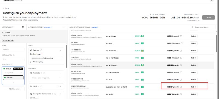Open the 'Any region' dropdown under dcloud

13,73
